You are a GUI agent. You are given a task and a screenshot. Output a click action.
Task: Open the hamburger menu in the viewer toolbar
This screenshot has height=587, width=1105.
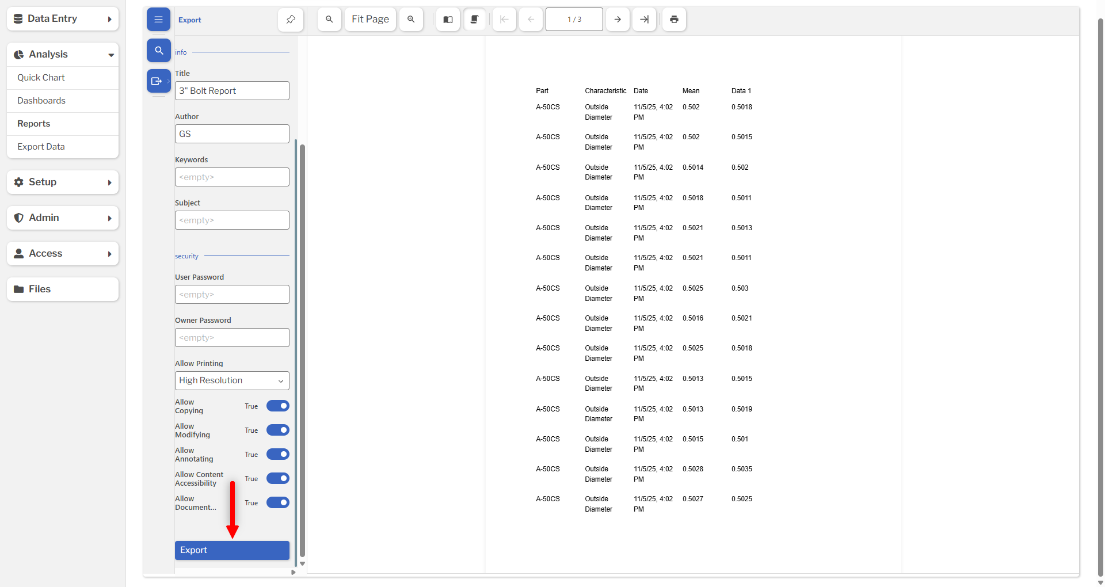click(158, 19)
